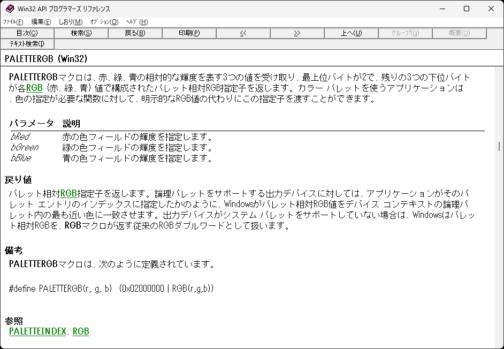
Task: Click the 印刷(P) print button
Action: tap(189, 33)
